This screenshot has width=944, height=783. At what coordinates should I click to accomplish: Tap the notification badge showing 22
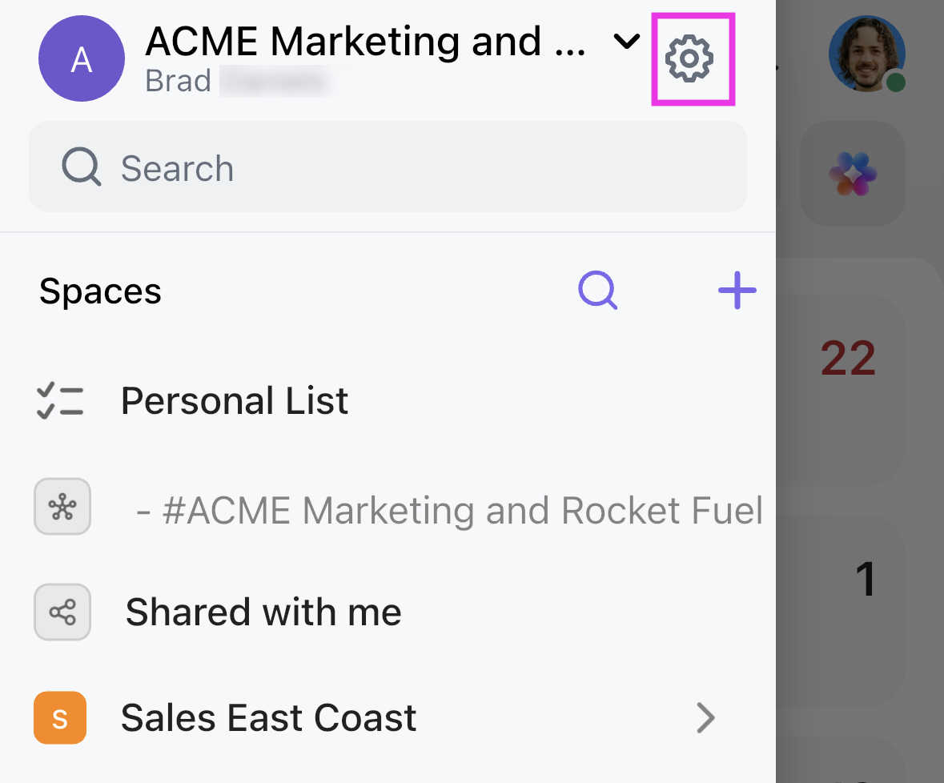848,358
